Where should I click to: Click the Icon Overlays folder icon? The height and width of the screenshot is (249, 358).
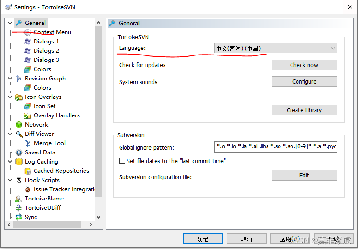(x=19, y=97)
